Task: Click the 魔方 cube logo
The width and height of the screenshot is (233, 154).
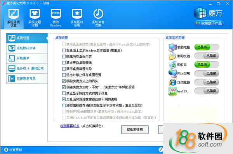Action: pos(200,13)
